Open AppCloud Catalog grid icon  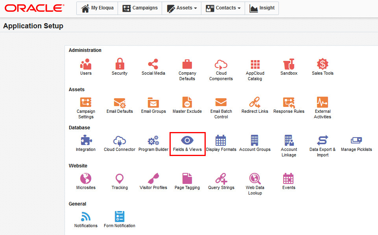(x=255, y=64)
